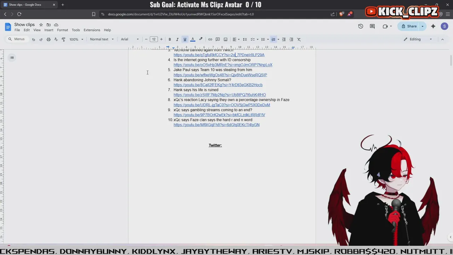Toggle underline formatting

click(x=185, y=39)
